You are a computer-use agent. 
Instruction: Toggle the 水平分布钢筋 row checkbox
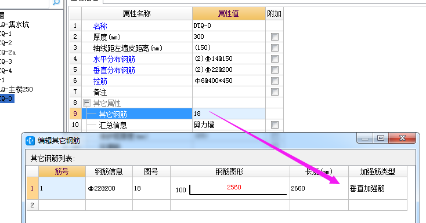coord(275,59)
